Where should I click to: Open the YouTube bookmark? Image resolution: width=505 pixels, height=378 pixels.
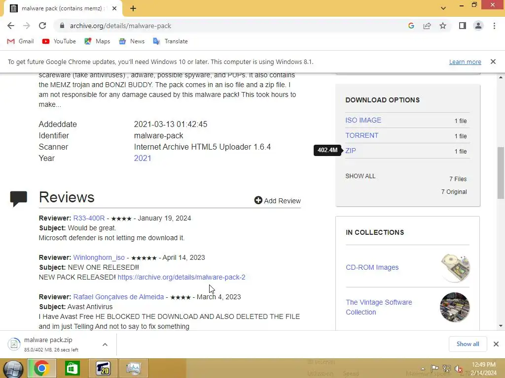pos(59,41)
